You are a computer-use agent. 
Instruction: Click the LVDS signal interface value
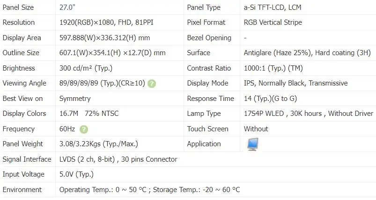pyautogui.click(x=118, y=159)
